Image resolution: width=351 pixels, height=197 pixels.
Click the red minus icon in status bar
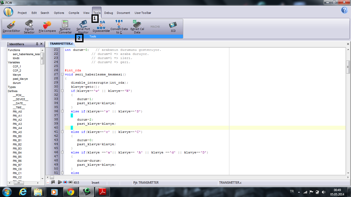tap(48, 182)
